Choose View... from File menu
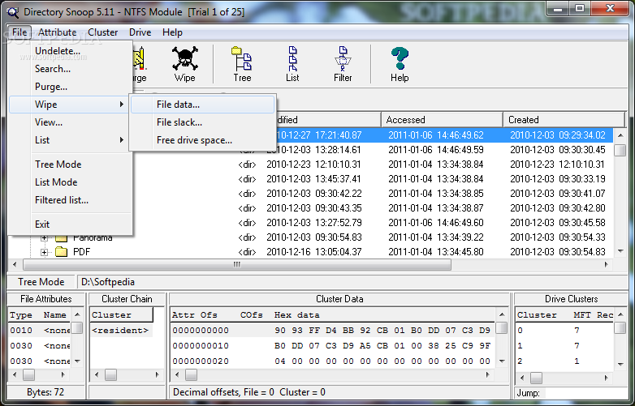Viewport: 635px width, 406px height. pos(71,122)
